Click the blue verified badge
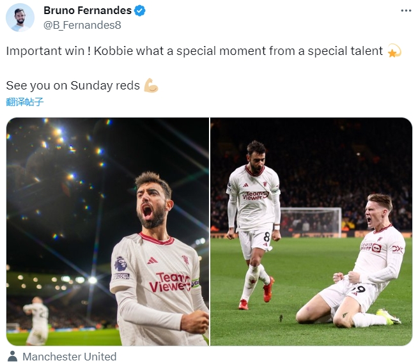 (139, 11)
